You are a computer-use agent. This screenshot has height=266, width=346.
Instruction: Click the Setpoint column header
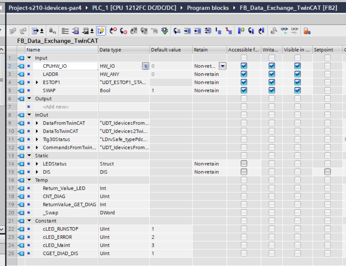coord(327,50)
